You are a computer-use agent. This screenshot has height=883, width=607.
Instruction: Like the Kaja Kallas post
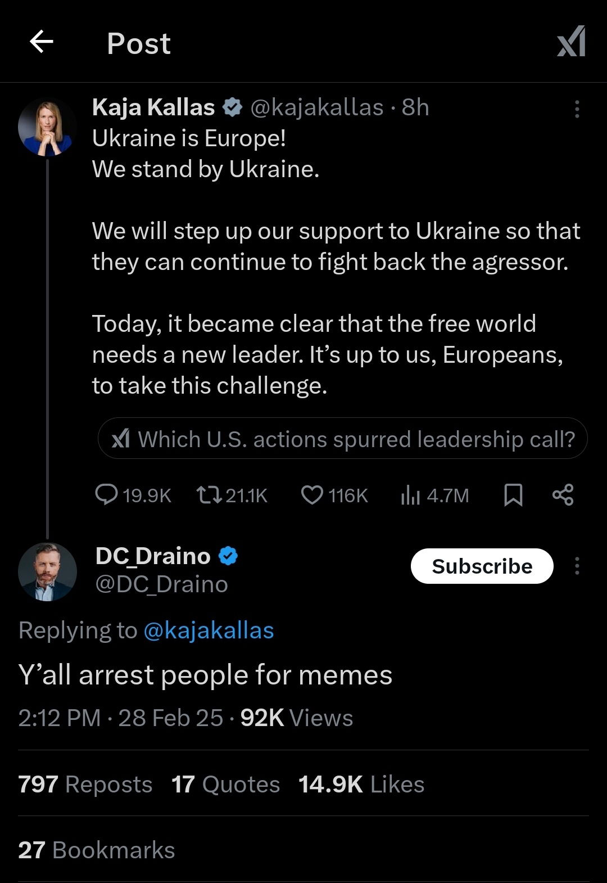[x=312, y=495]
